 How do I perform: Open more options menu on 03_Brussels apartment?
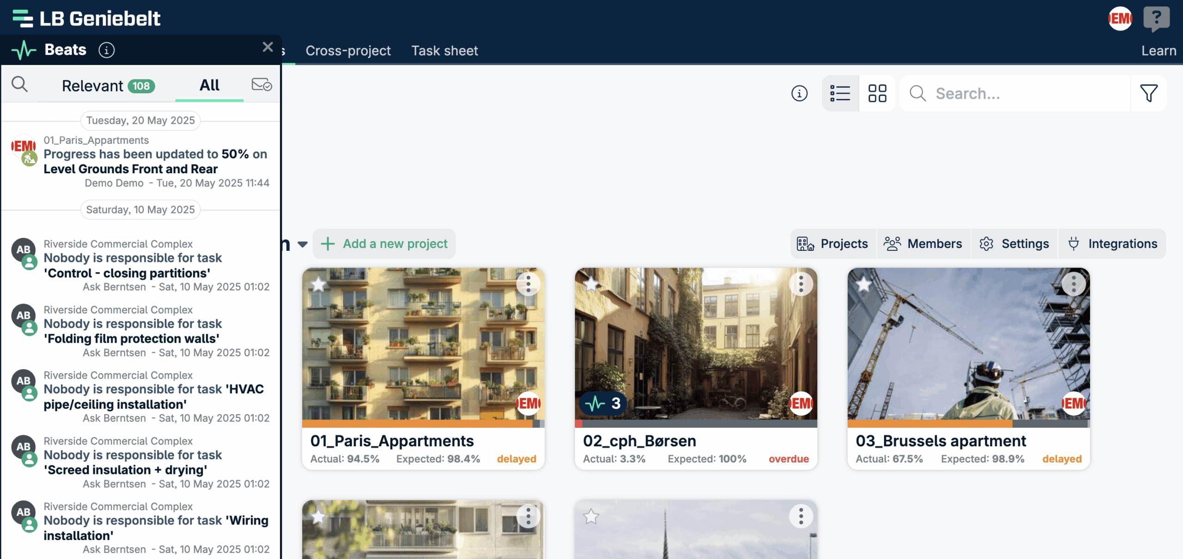click(1073, 284)
